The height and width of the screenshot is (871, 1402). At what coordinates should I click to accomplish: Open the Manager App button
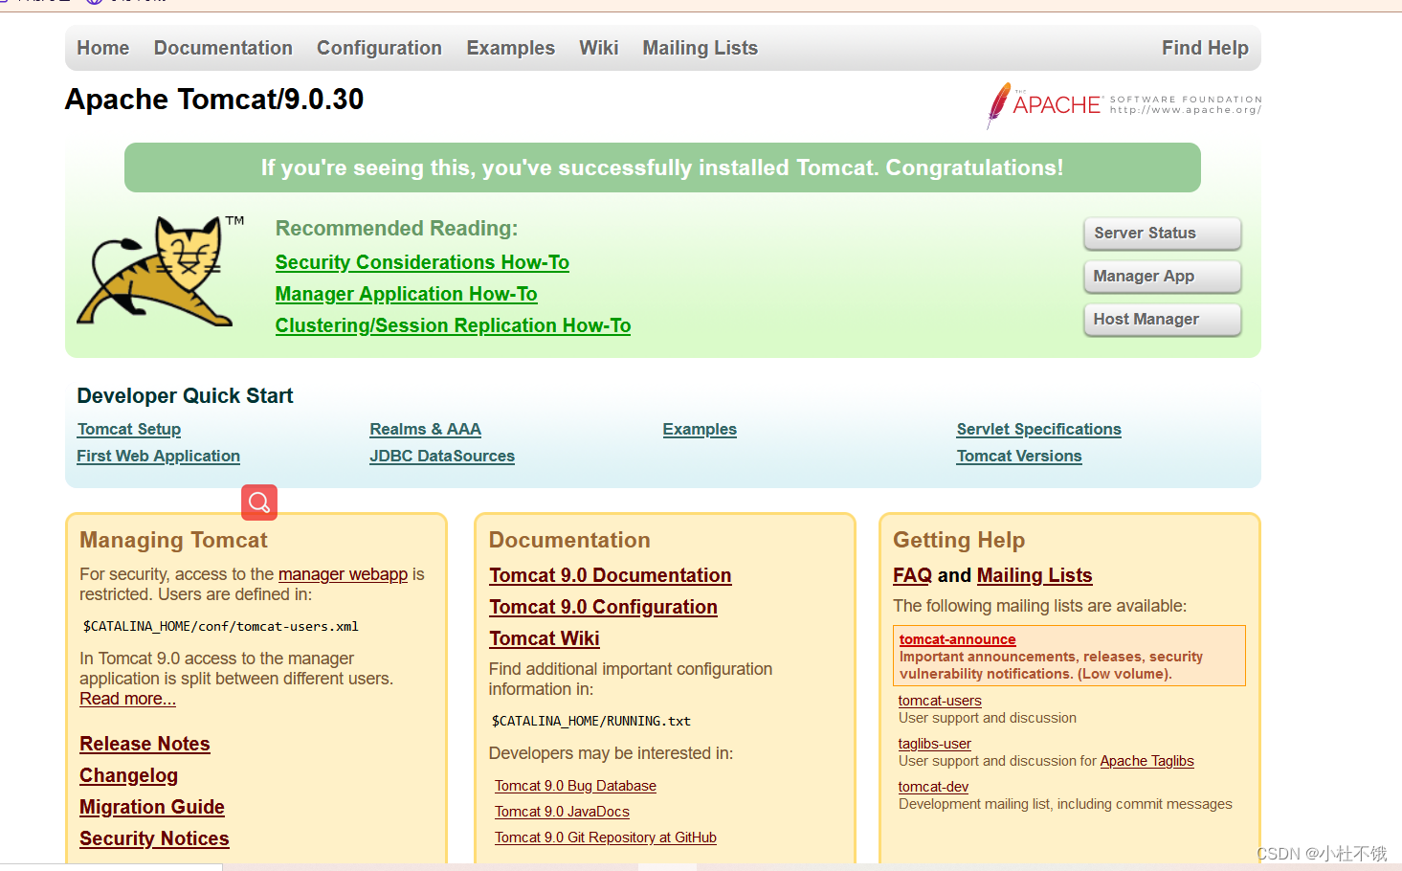tap(1162, 276)
